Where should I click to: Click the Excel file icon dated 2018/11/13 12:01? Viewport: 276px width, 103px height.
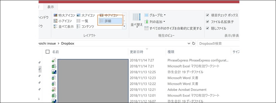tap(54, 95)
